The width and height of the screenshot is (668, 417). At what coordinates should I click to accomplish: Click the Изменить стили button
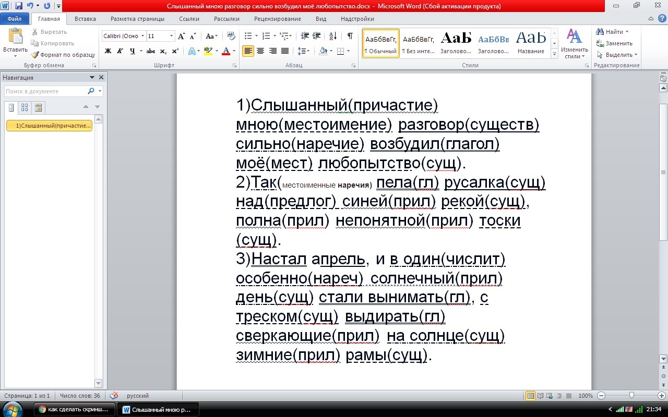[x=575, y=44]
